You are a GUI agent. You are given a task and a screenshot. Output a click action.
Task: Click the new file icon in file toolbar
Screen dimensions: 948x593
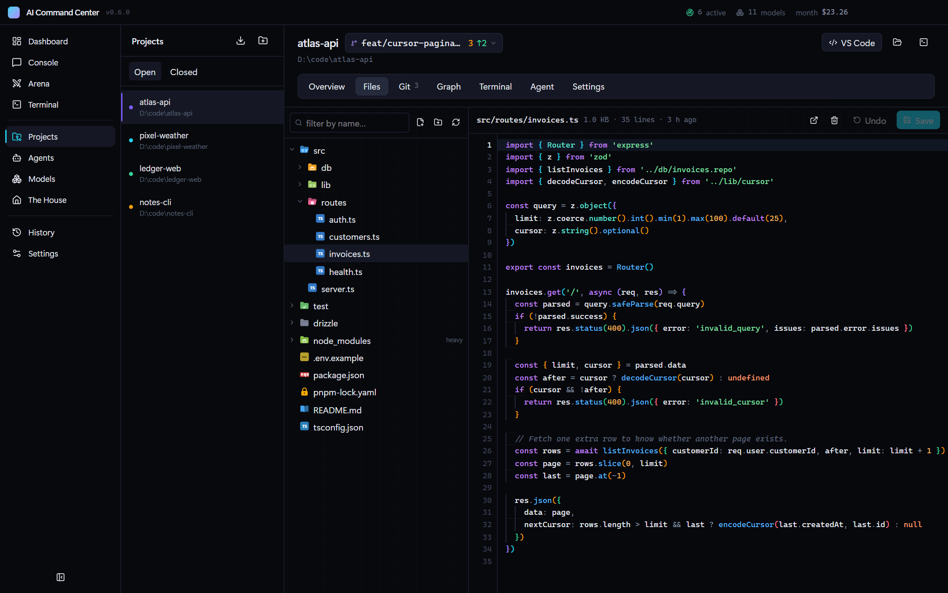coord(420,123)
